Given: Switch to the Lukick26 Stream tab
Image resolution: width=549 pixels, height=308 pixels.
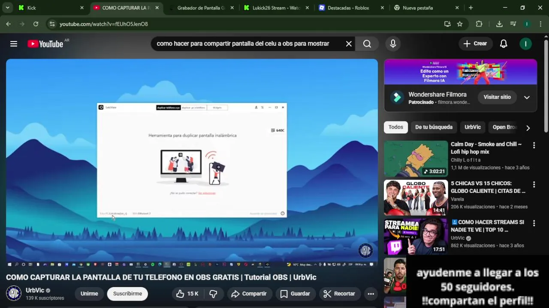Looking at the screenshot, I should (x=277, y=8).
